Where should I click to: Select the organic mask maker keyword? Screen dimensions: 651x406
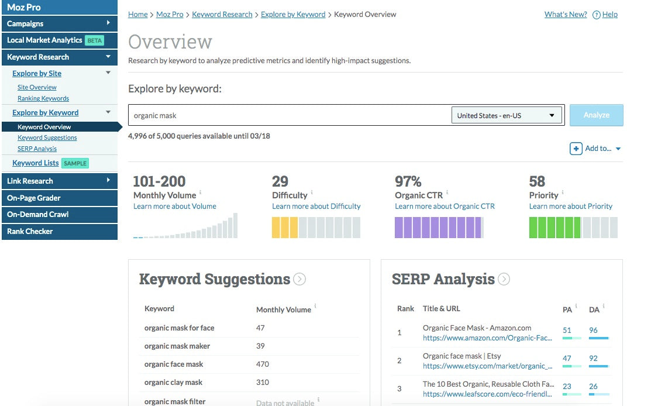(x=177, y=346)
